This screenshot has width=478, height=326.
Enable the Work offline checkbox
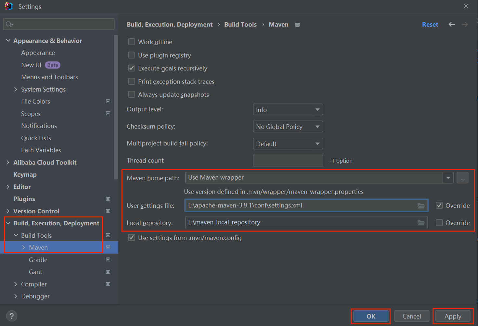click(132, 42)
